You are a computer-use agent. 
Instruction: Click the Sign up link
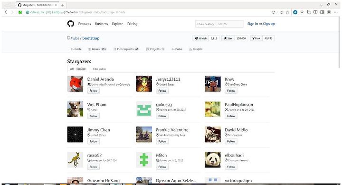(x=269, y=24)
